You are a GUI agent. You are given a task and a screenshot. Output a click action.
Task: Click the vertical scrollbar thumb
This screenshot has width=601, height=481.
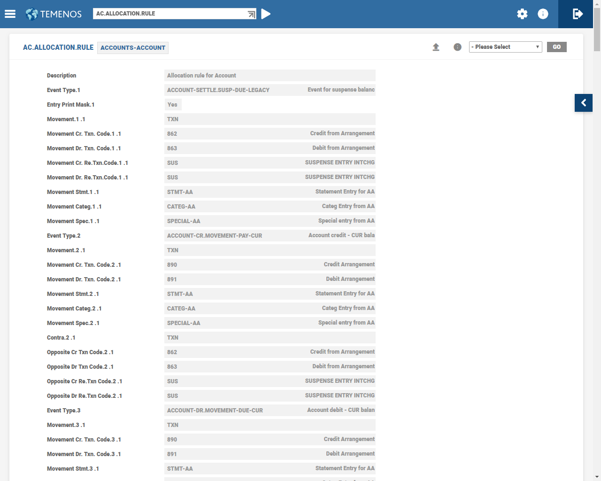click(597, 28)
